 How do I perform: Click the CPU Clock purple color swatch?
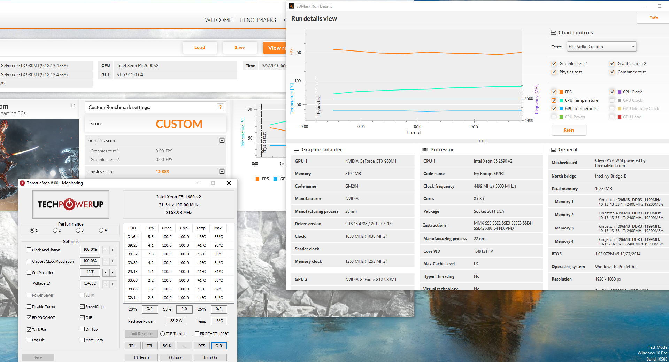coord(620,92)
